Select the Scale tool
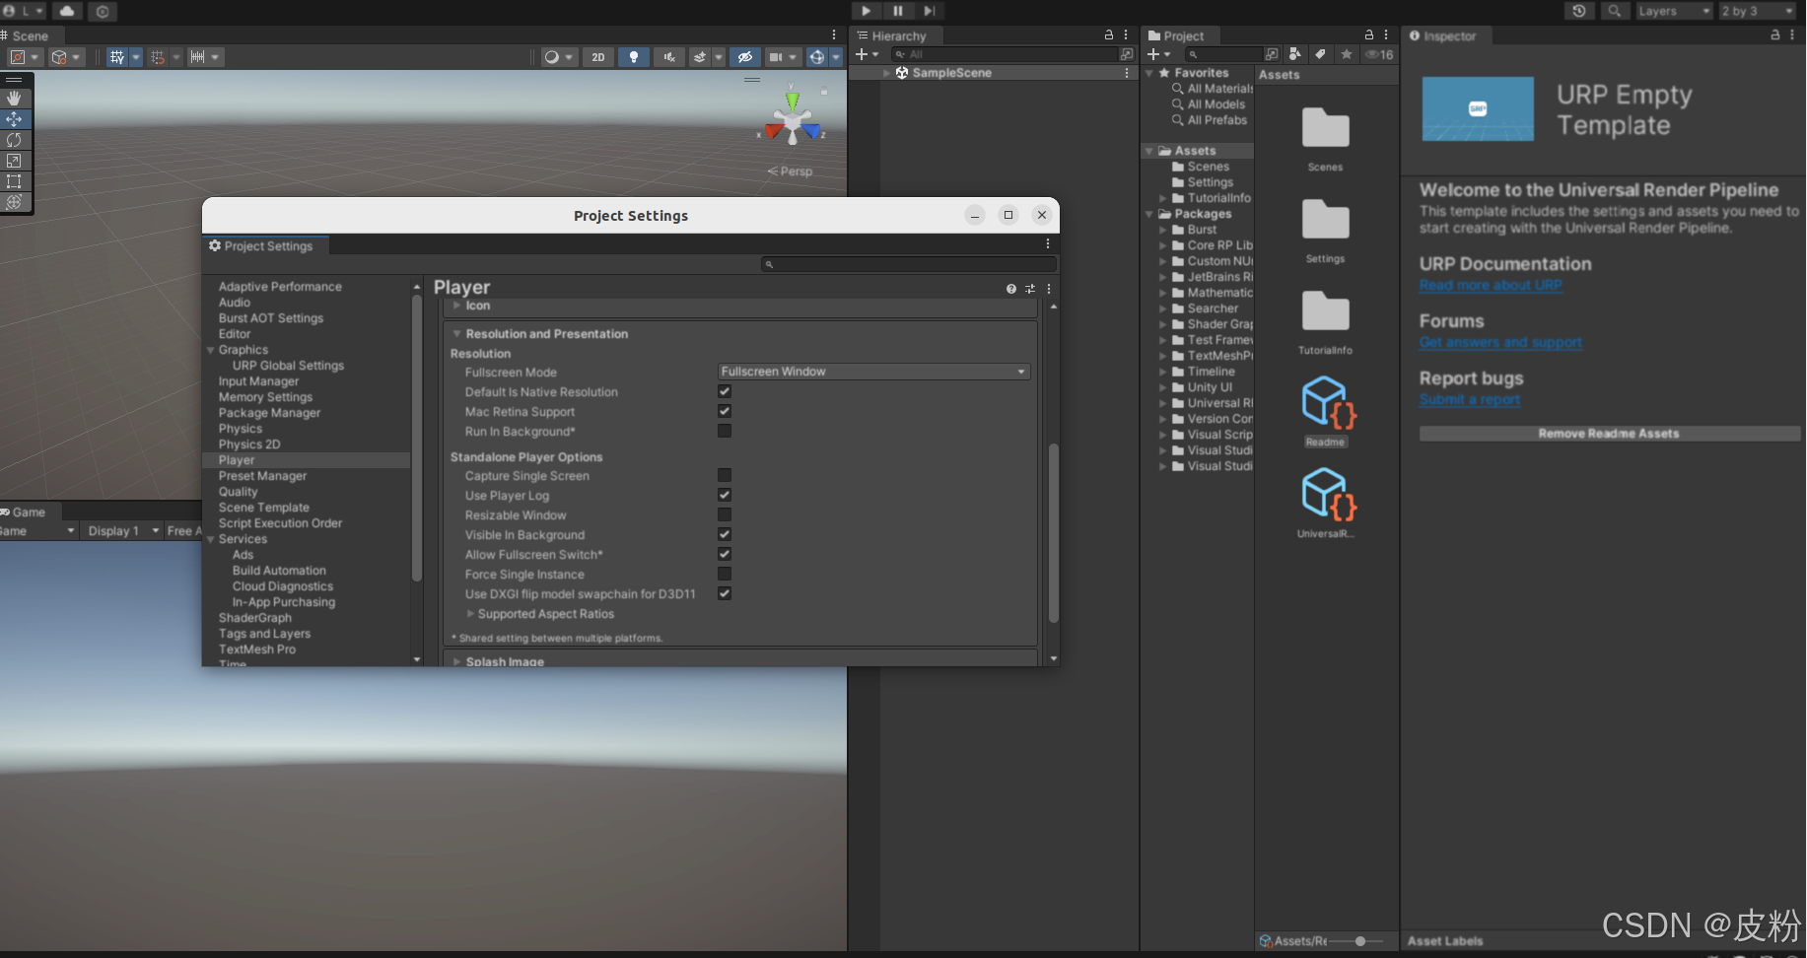1807x958 pixels. click(x=14, y=161)
